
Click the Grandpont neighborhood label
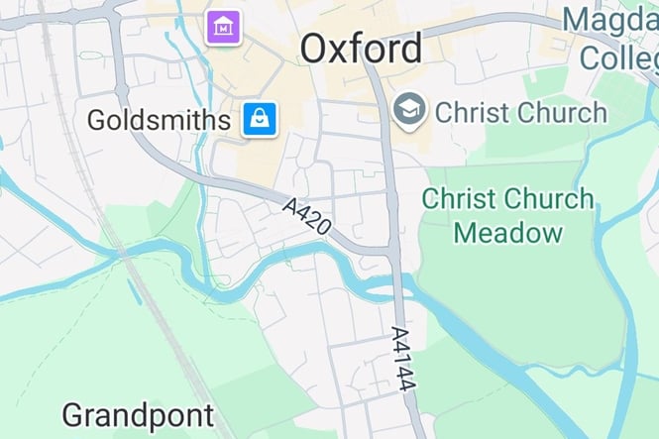pos(139,415)
